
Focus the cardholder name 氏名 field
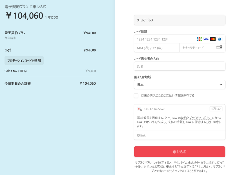pyautogui.click(x=180, y=66)
